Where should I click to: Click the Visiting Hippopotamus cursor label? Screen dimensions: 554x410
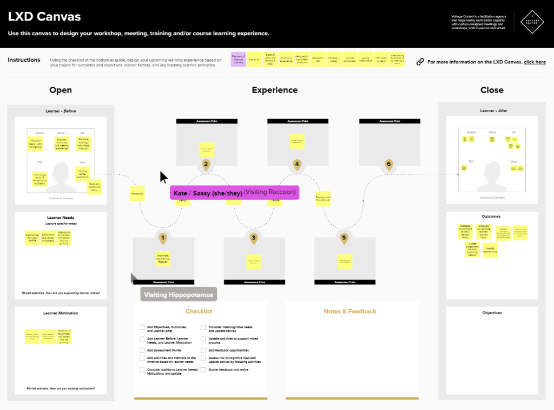click(179, 295)
